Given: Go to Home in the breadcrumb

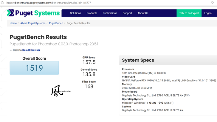Looking at the screenshot, I should pyautogui.click(x=13, y=23).
